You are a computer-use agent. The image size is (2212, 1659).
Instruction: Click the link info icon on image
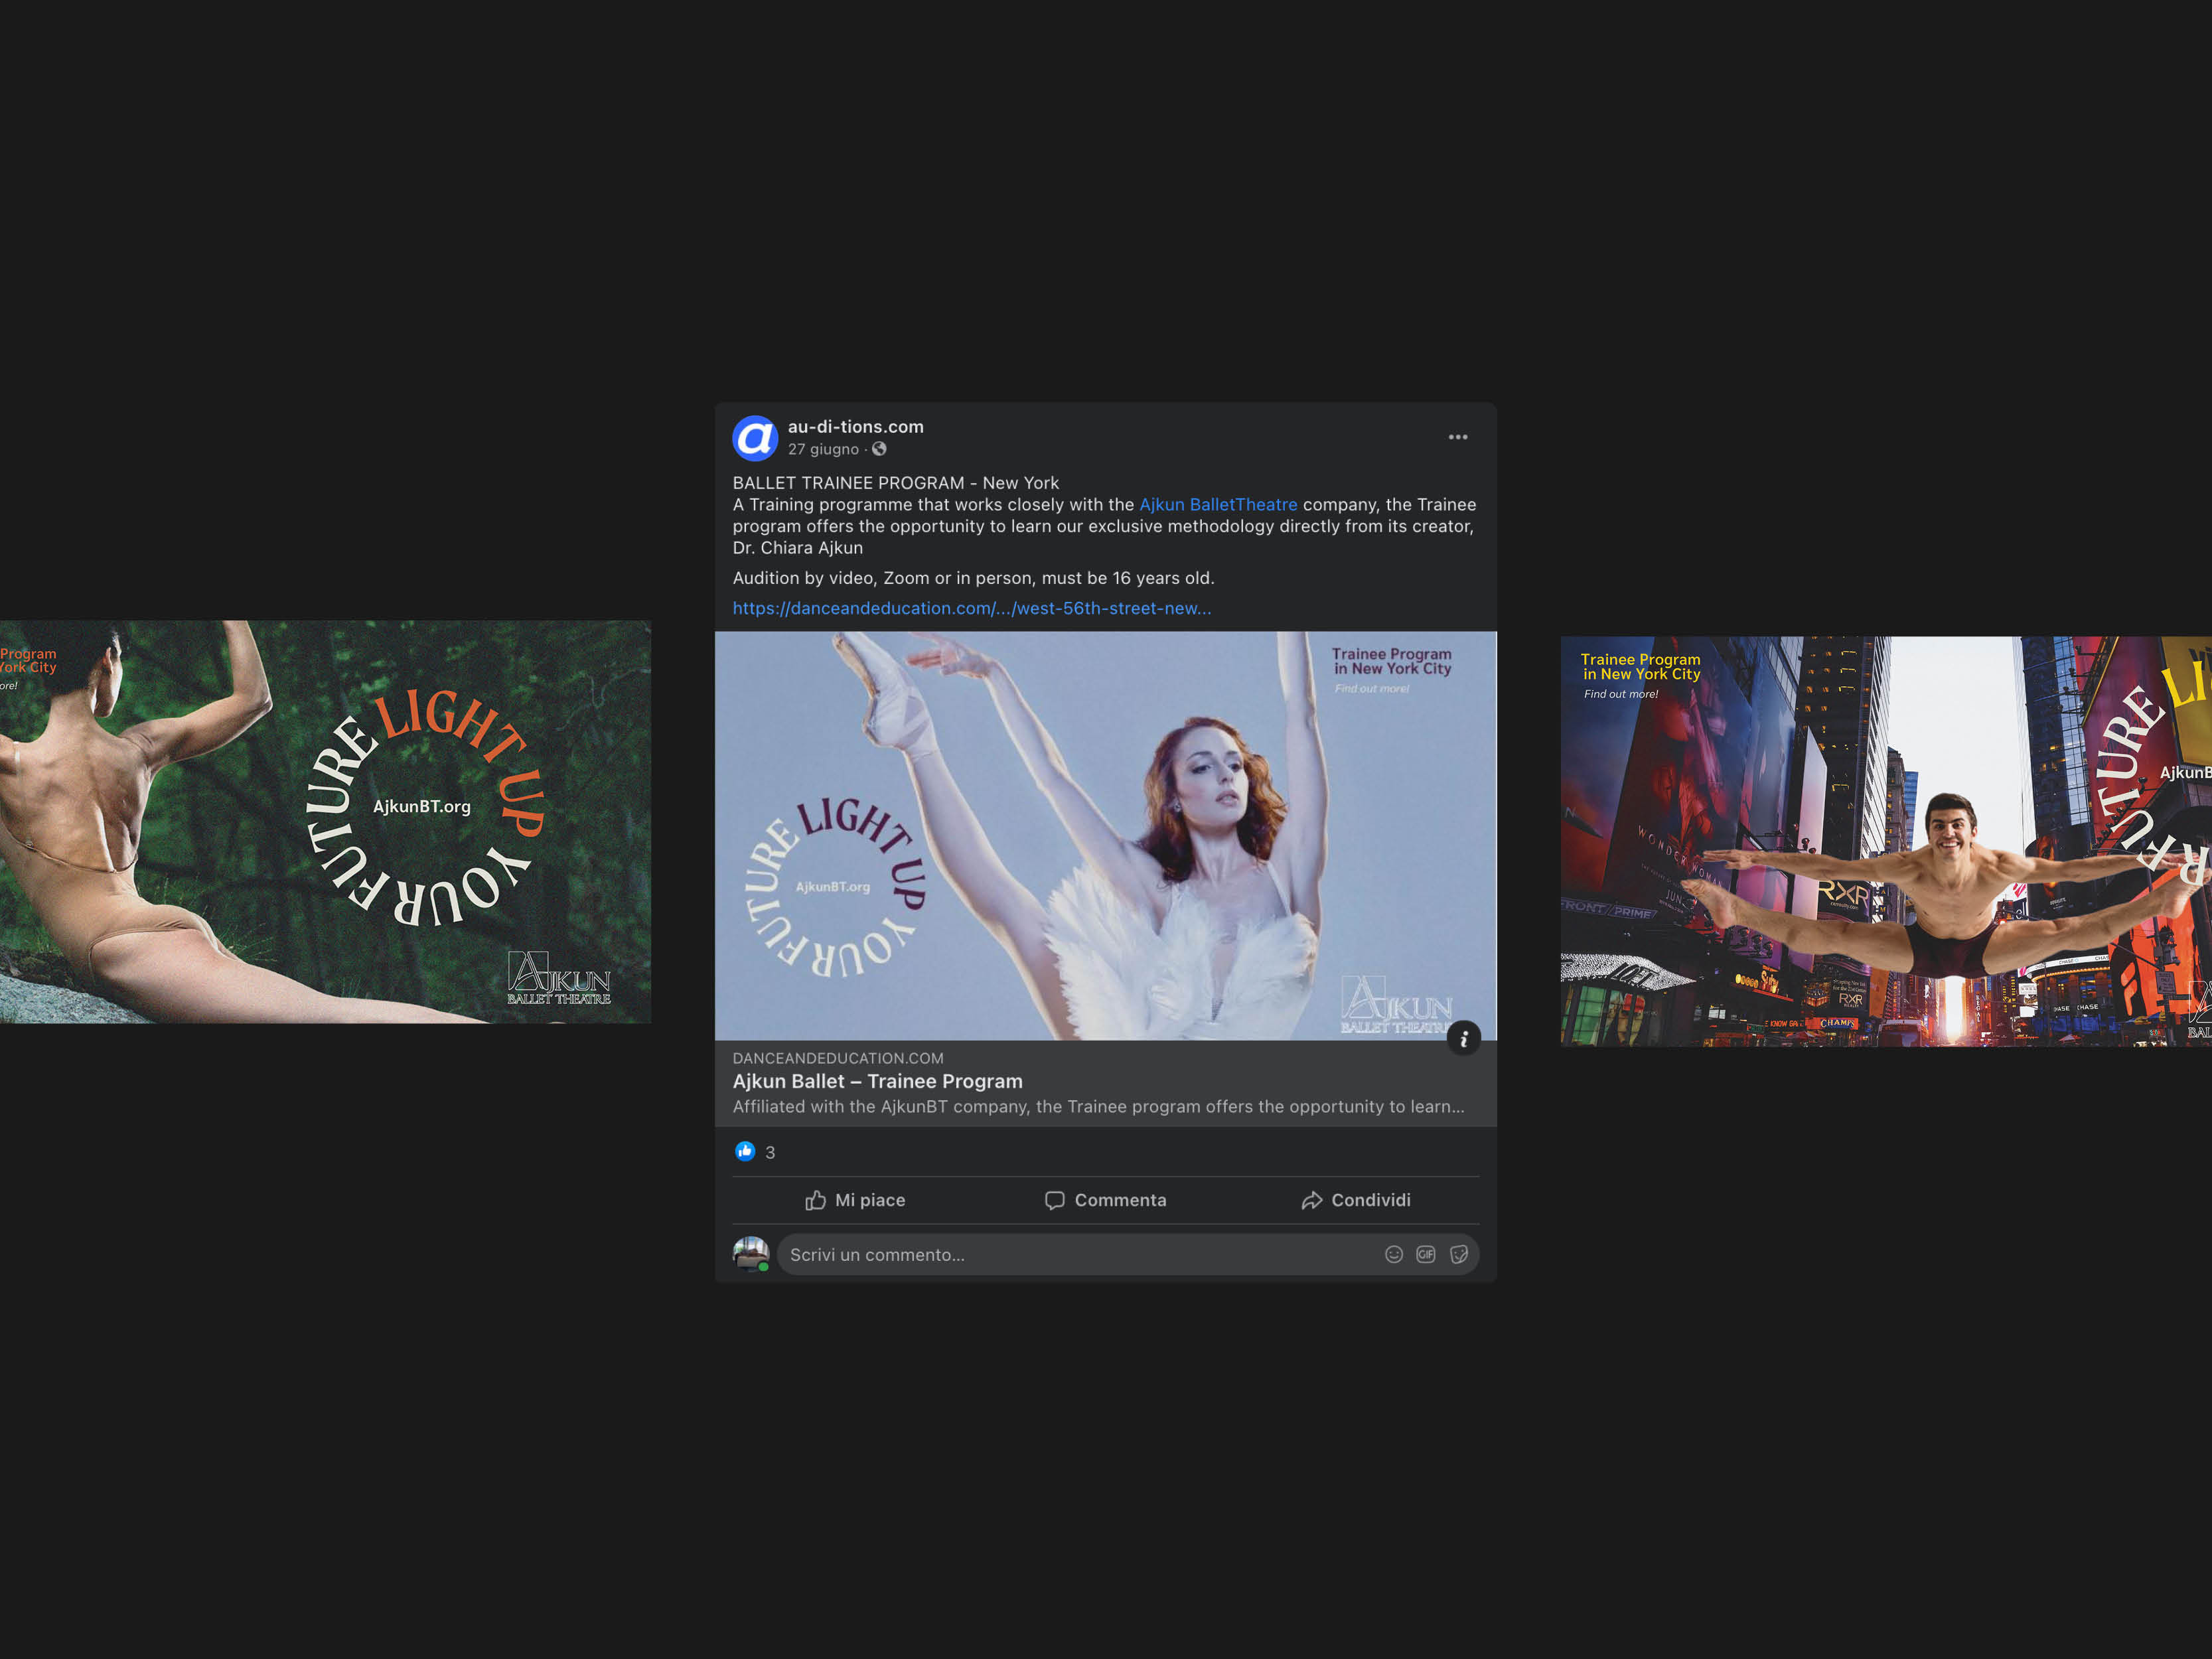tap(1464, 1038)
